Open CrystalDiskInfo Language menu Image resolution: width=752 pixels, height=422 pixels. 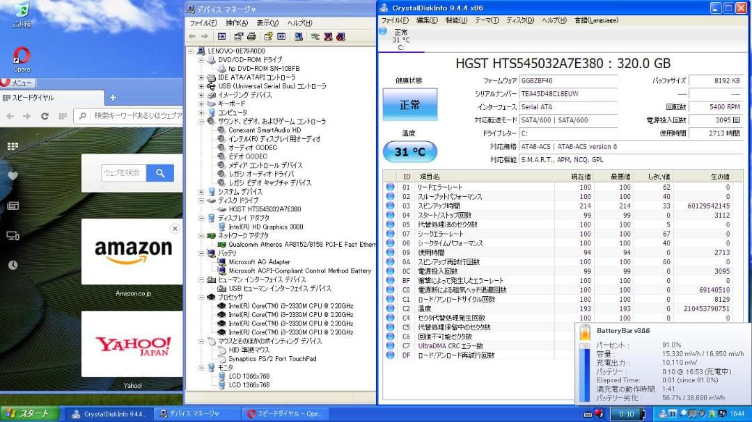[596, 20]
